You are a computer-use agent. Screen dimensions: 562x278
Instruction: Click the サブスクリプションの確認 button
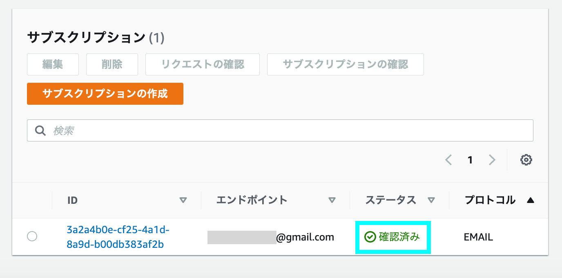346,64
